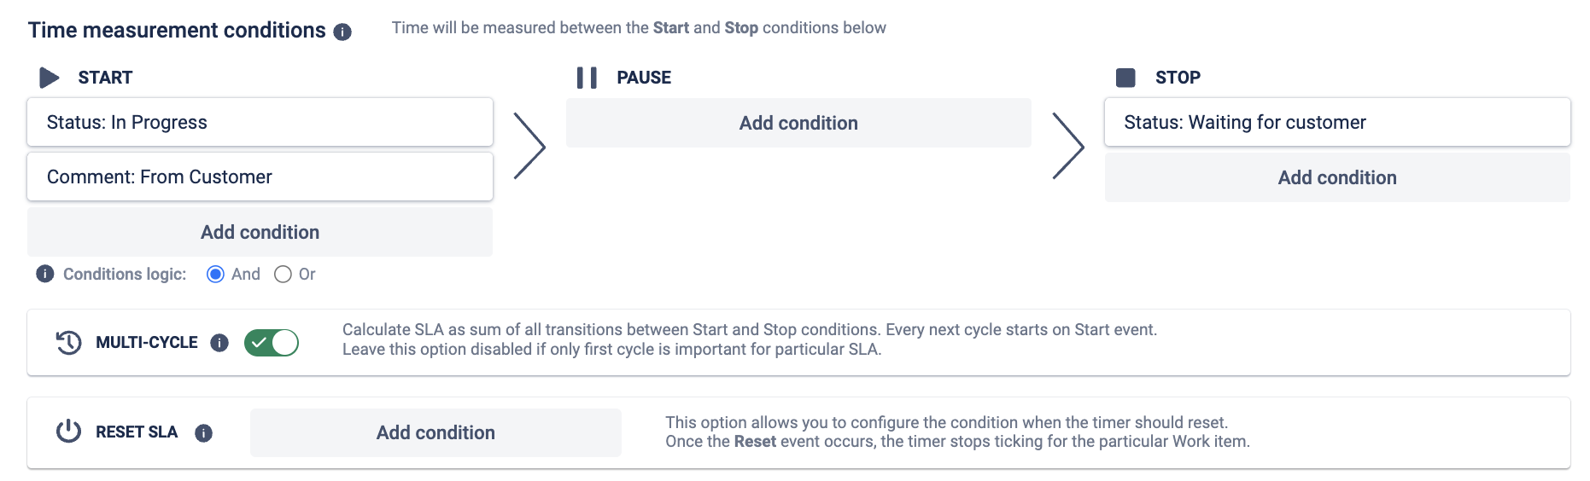
Task: Open the Status: Waiting for customer stop condition
Action: point(1337,122)
